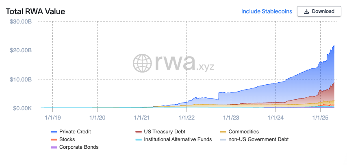The width and height of the screenshot is (347, 165).
Task: Click the Corporate Bonds legend swatch
Action: [x=54, y=147]
